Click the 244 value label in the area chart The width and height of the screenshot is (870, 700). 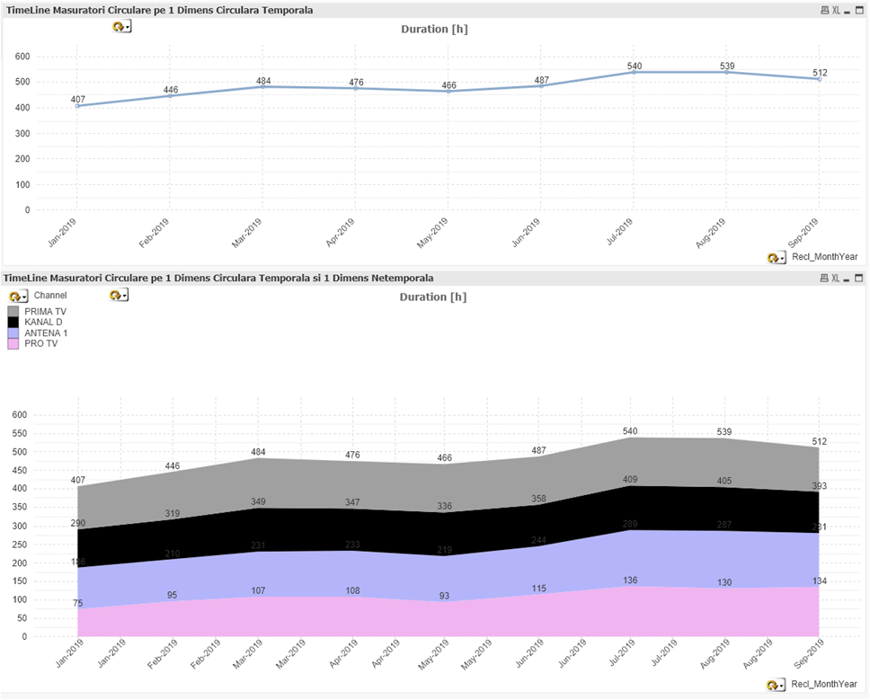click(x=538, y=540)
